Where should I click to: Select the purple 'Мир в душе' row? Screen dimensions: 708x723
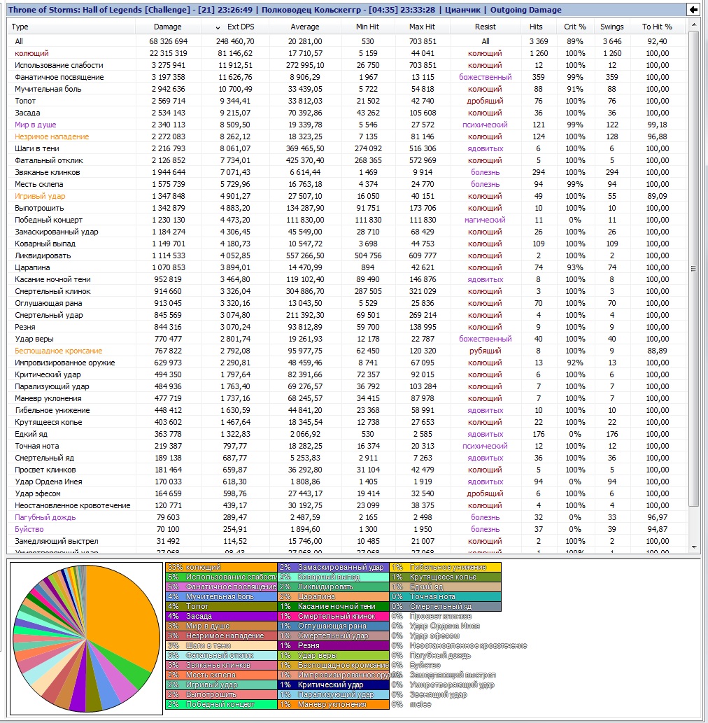[x=348, y=125]
